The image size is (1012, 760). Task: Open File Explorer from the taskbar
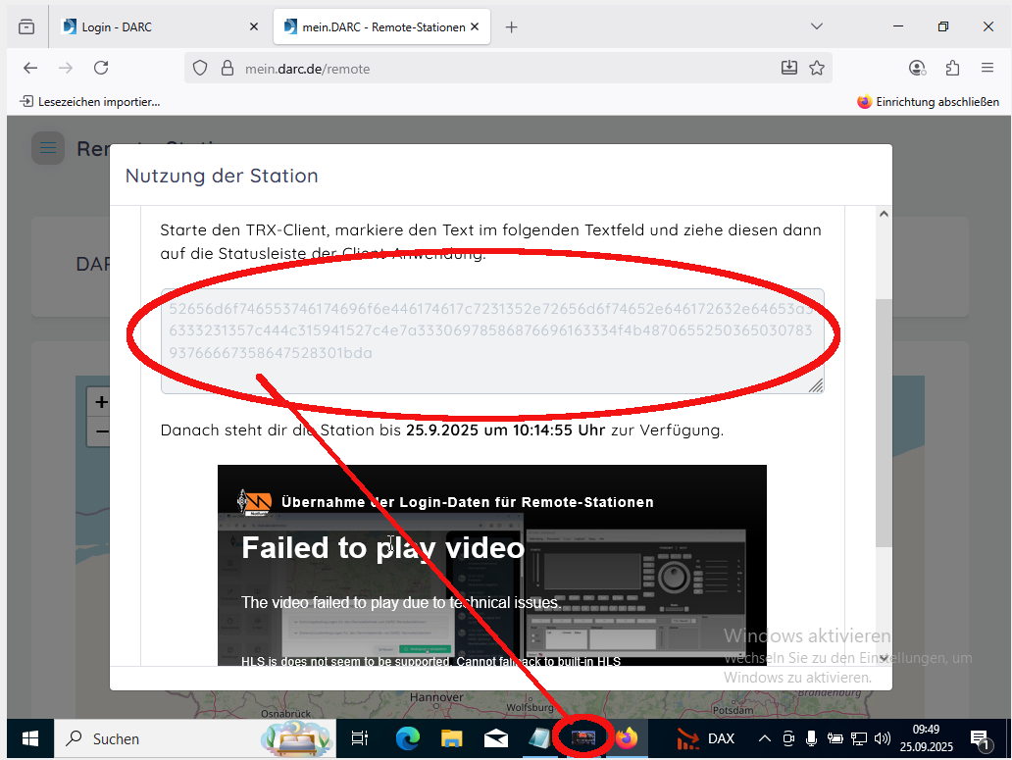click(451, 738)
